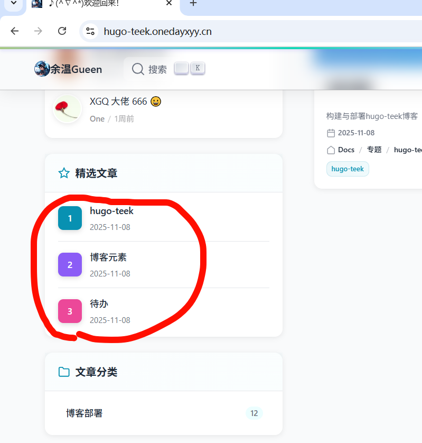Open featured article 博客元素
The width and height of the screenshot is (422, 443).
tap(108, 257)
